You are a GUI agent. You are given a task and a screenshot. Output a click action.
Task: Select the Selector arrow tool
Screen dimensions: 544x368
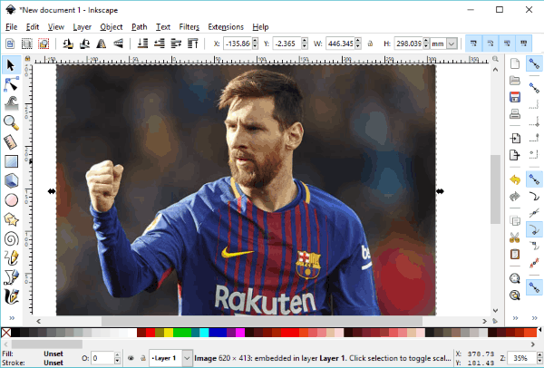[12, 64]
